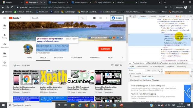Close the What's New drawer tab
Image resolution: width=193 pixels, height=108 pixels.
(153, 76)
